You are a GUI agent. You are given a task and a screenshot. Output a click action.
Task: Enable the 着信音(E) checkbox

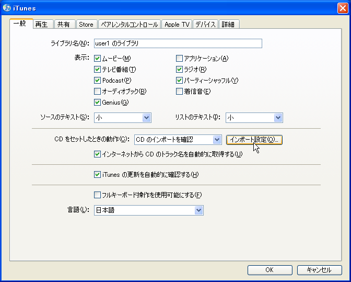pyautogui.click(x=179, y=91)
